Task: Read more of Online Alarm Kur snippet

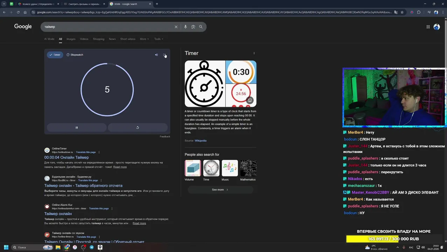Action: 139,223
